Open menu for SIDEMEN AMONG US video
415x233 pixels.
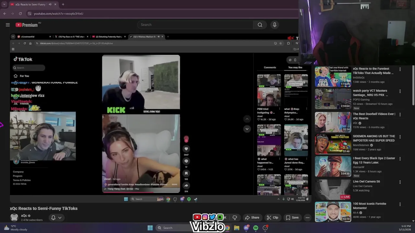[x=400, y=137]
